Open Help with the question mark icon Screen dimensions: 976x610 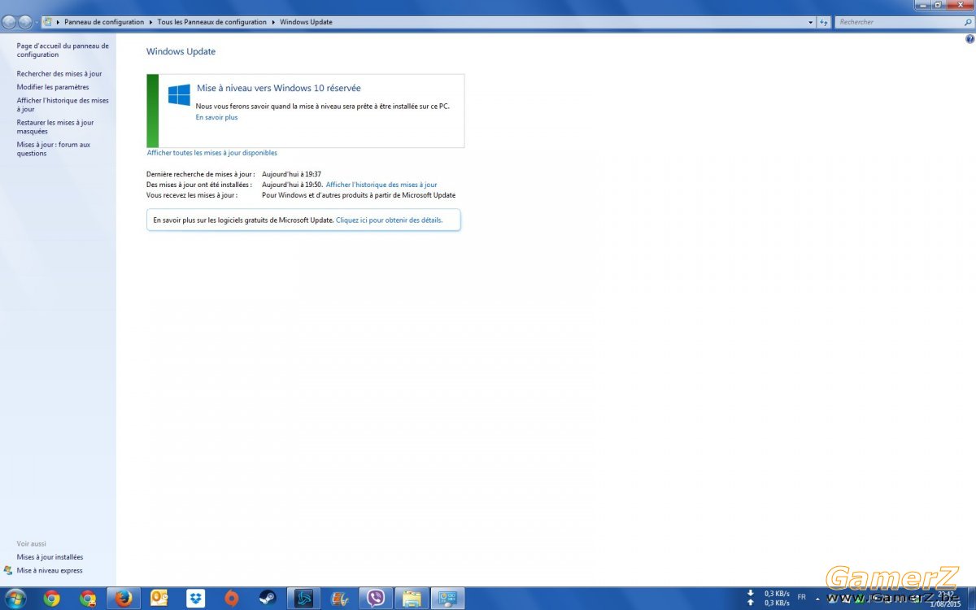[969, 39]
